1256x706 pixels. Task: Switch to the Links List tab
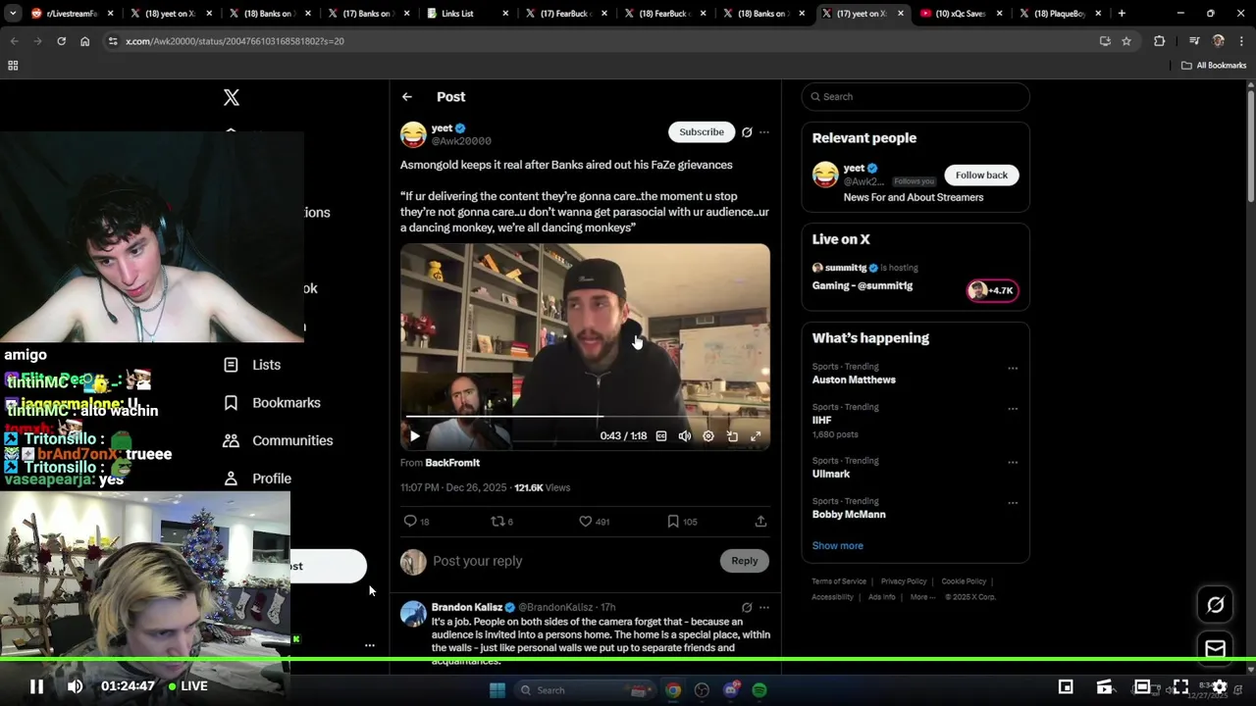tap(467, 14)
